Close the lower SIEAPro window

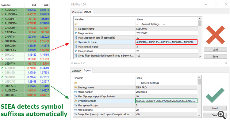coord(226,63)
